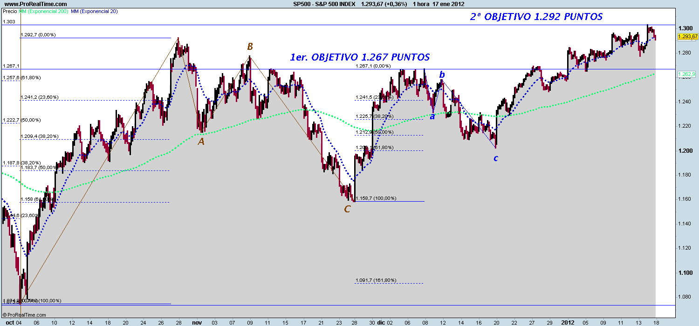Click the '1.212,9 (50,00%)' Fibonacci label
The height and width of the screenshot is (326, 699).
(x=374, y=132)
